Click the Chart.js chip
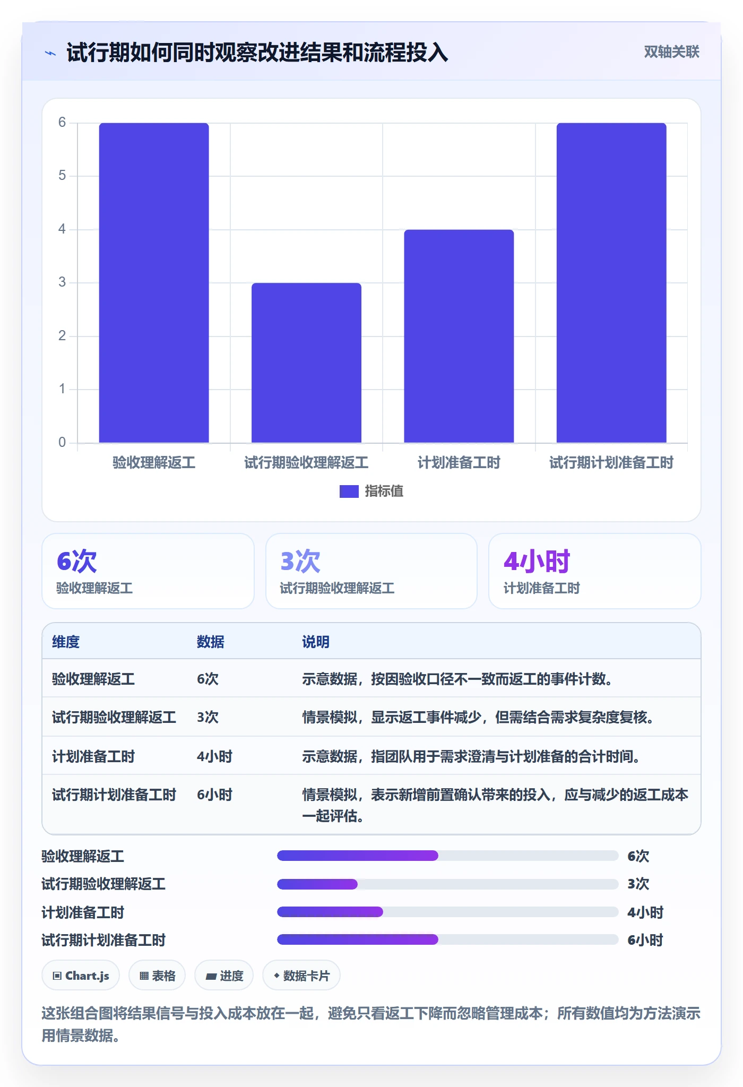The height and width of the screenshot is (1087, 743). point(81,976)
